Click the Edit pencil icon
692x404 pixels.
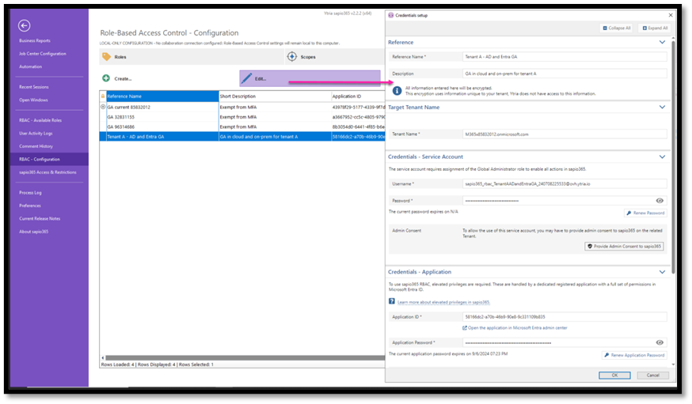click(x=247, y=78)
